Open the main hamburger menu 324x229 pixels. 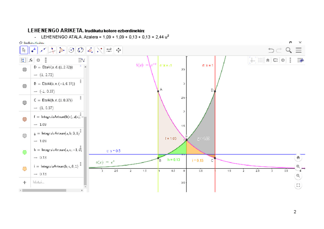coord(299,50)
